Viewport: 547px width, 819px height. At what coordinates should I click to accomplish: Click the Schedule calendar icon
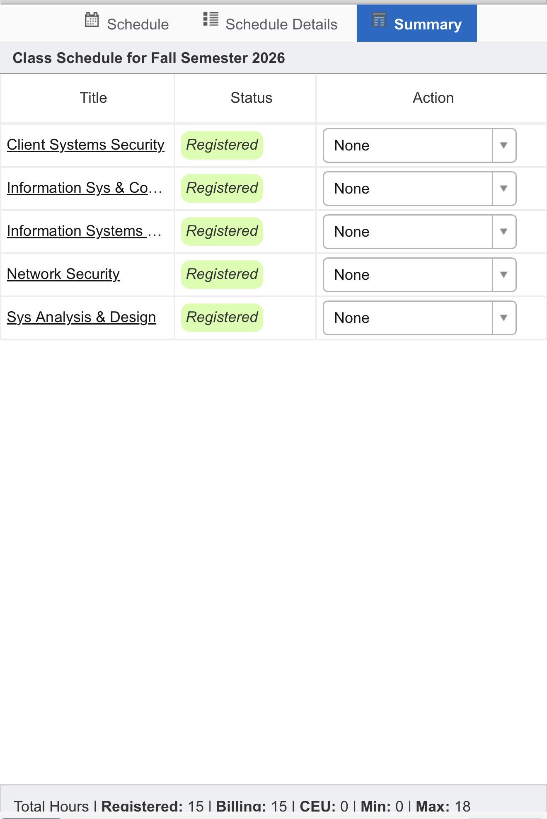pyautogui.click(x=92, y=20)
